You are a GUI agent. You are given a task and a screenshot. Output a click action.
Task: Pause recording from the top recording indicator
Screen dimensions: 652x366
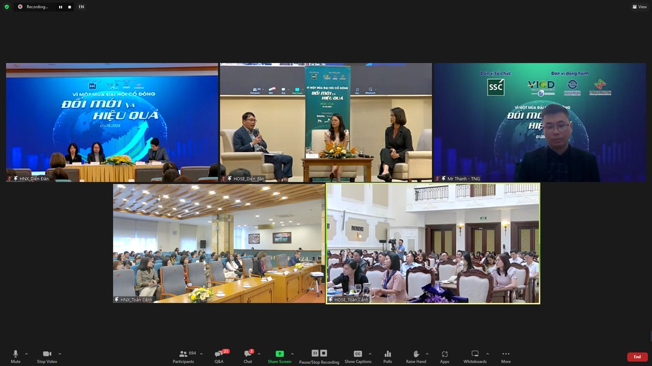click(x=60, y=7)
